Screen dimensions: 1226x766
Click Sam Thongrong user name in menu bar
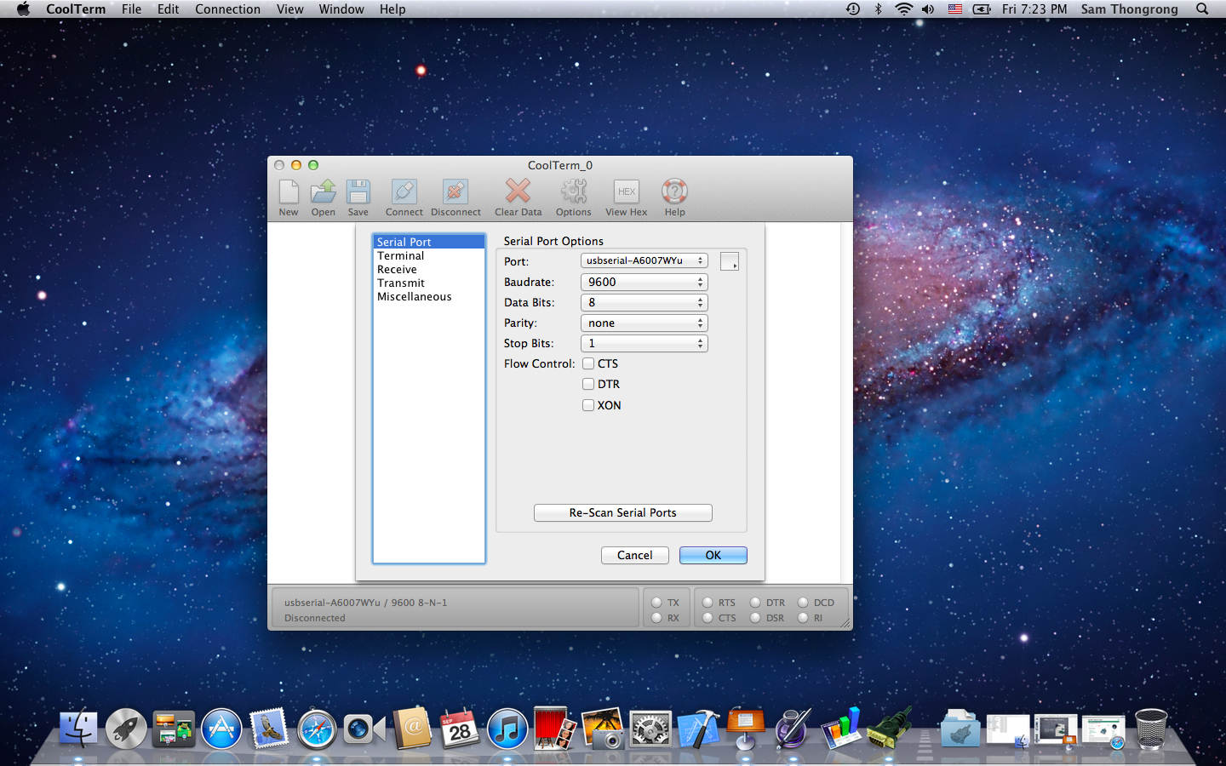tap(1130, 9)
